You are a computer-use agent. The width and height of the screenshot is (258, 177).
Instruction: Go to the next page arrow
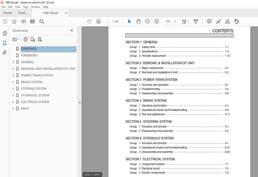pyautogui.click(x=99, y=21)
